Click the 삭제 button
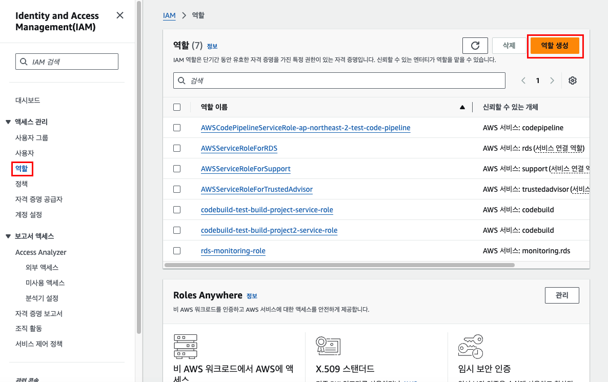Screen dimensions: 608x382 pos(509,46)
